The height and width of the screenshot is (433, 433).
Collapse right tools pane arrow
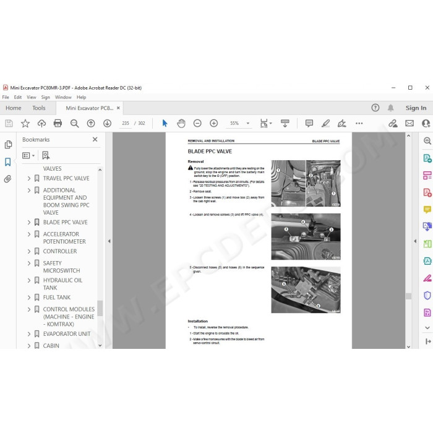click(x=415, y=241)
